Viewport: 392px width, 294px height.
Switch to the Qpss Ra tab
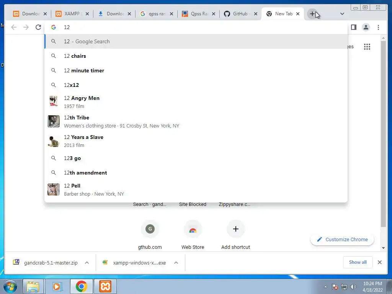pos(195,14)
